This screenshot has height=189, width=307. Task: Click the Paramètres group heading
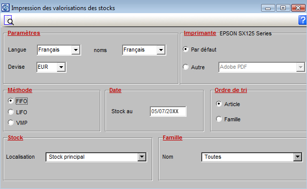[24, 33]
